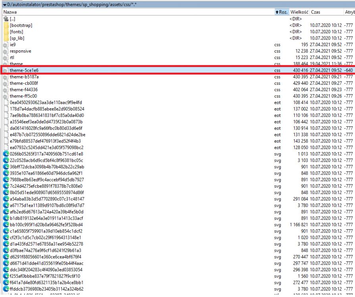Open the path dropdown arrow at top
This screenshot has width=355, height=297.
(4, 5)
